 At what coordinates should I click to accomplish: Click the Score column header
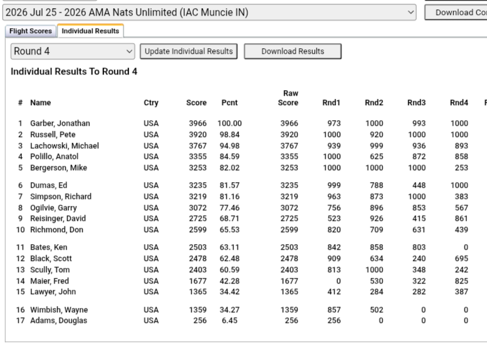click(196, 103)
